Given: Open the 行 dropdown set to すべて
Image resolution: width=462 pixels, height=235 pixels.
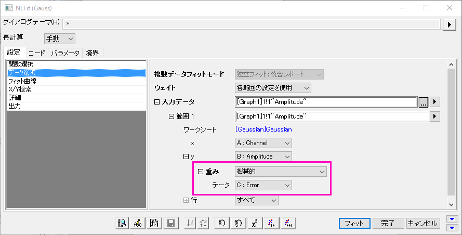Looking at the screenshot, I should coord(256,200).
